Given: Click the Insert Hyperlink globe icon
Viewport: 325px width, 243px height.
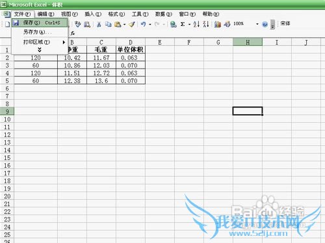Looking at the screenshot, I should [x=173, y=24].
